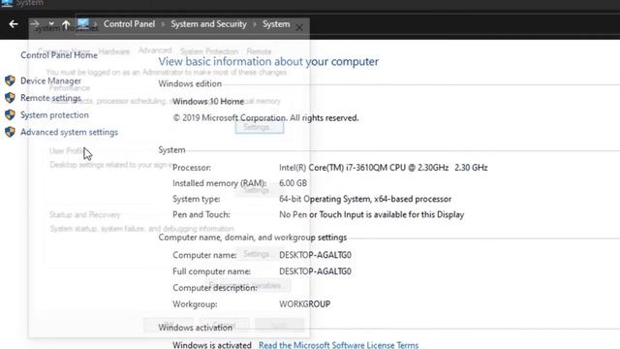
Task: Open System protection link
Action: 54,114
